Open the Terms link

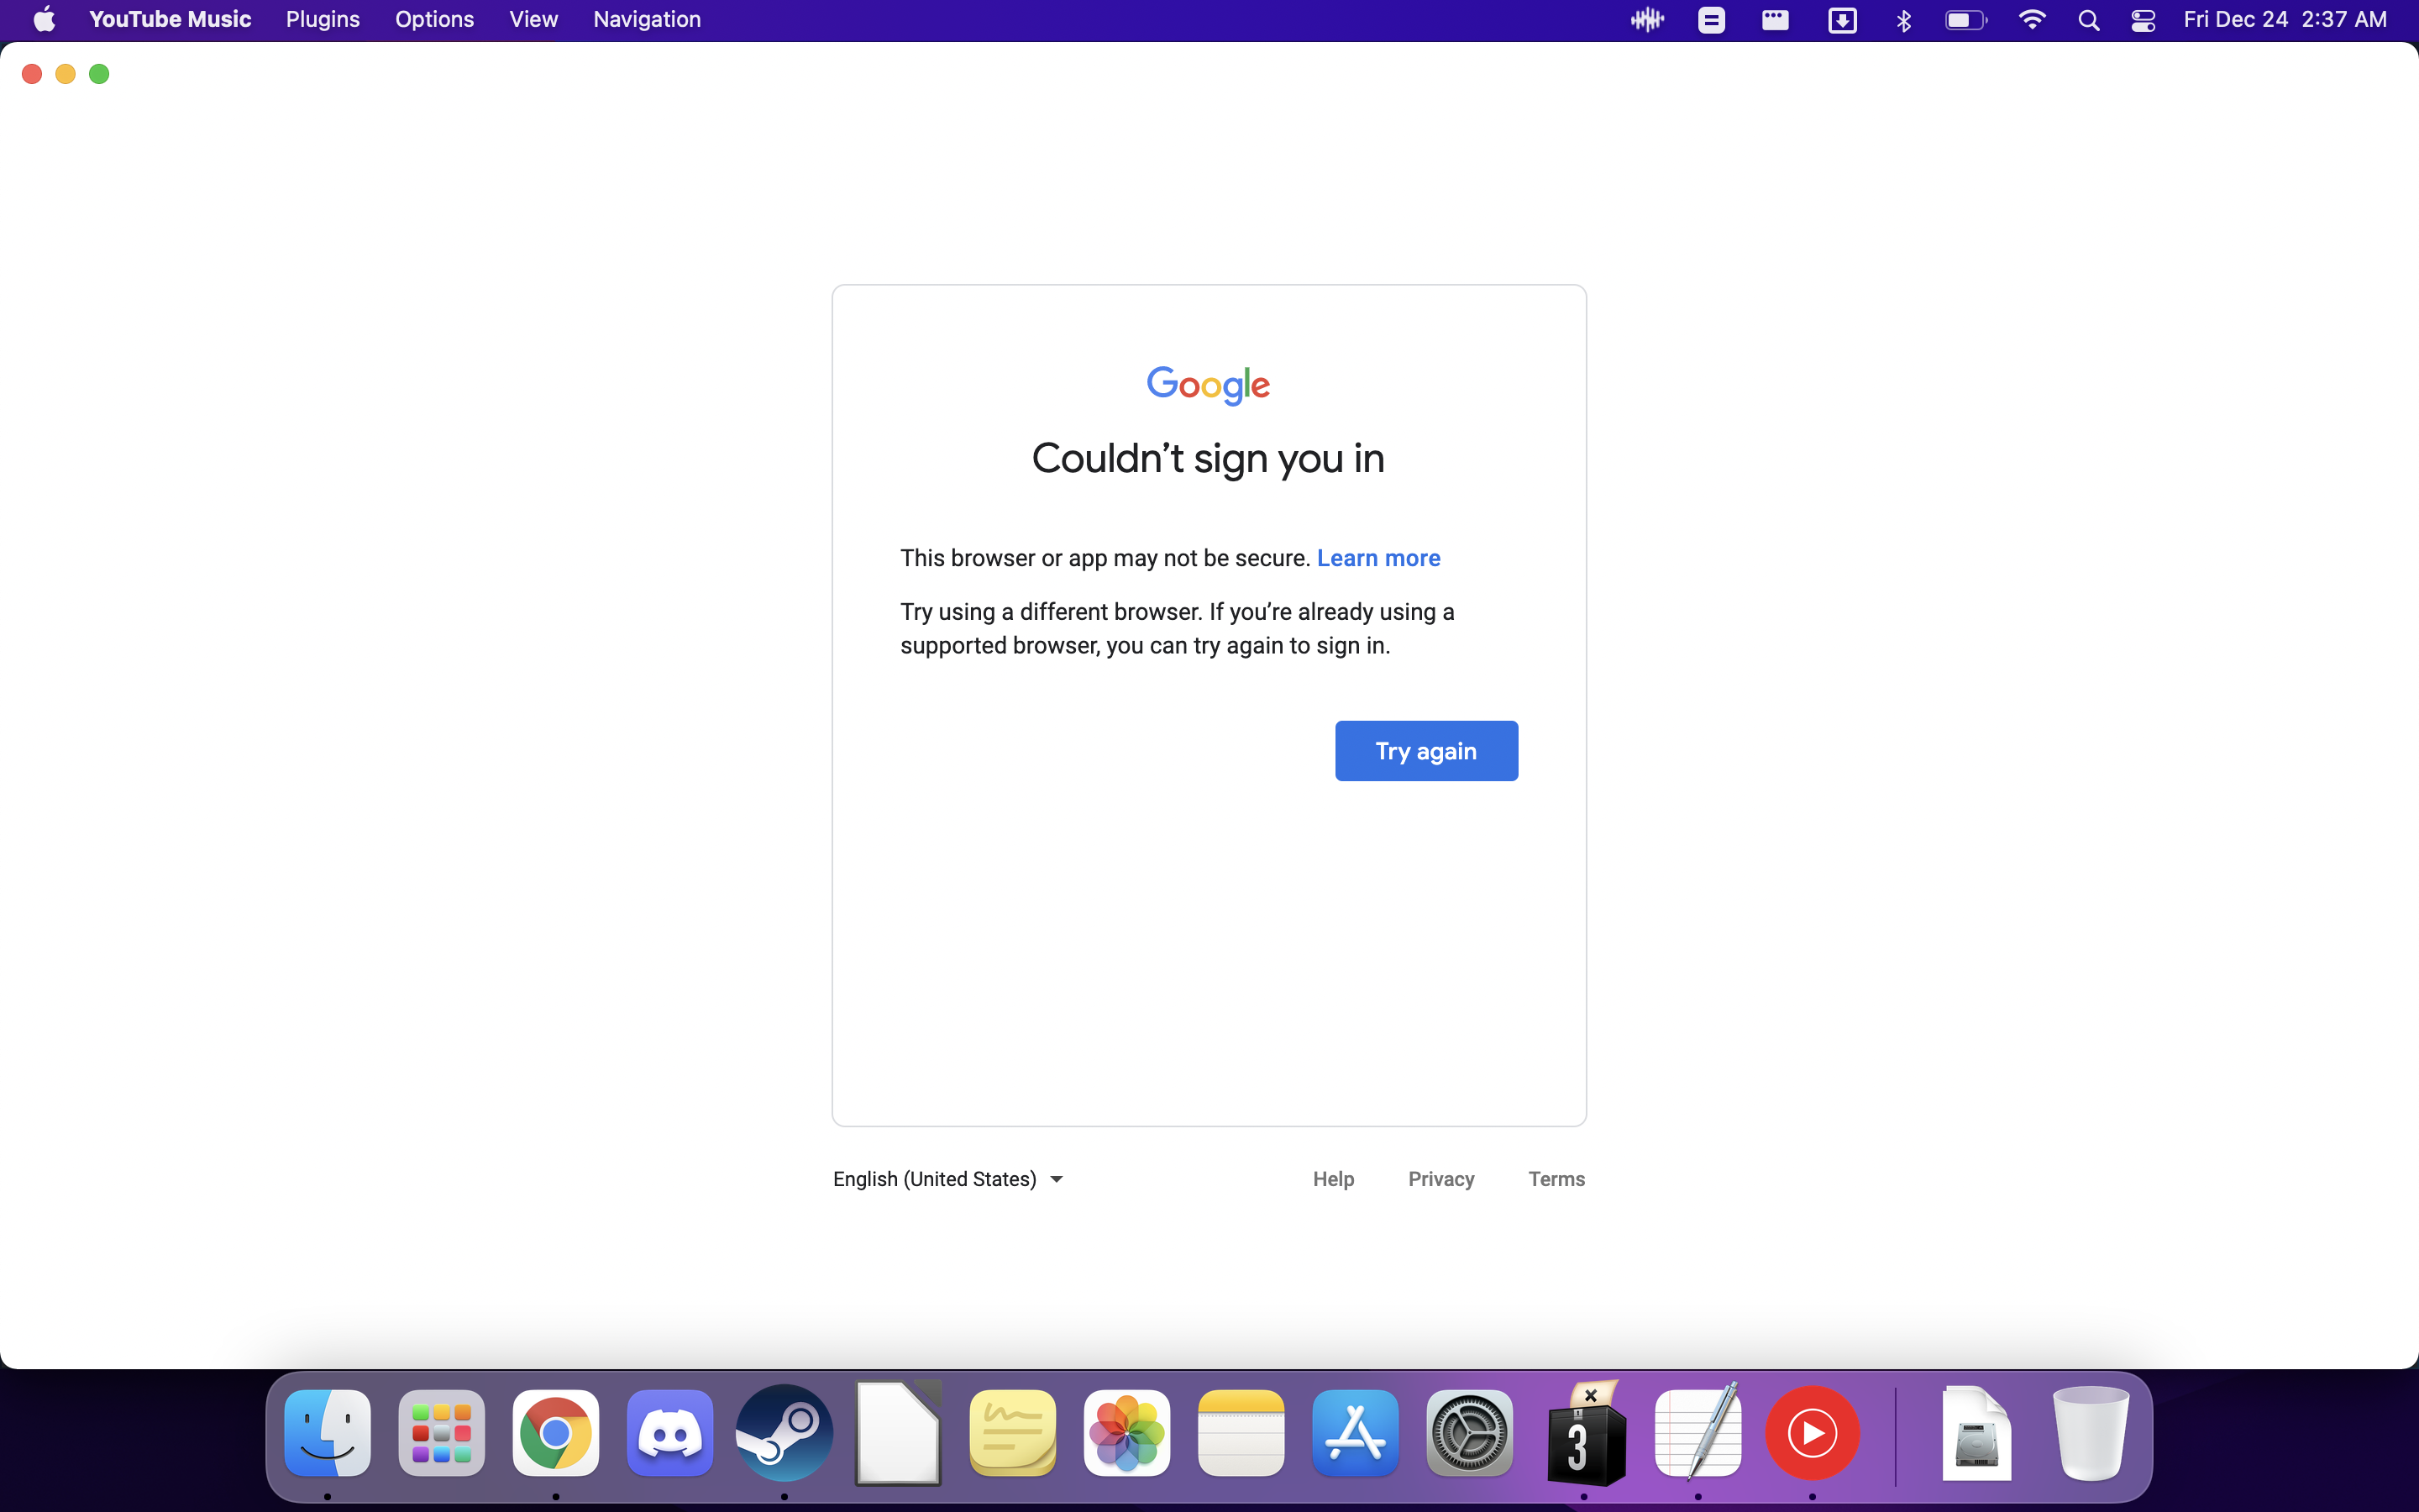[1556, 1179]
